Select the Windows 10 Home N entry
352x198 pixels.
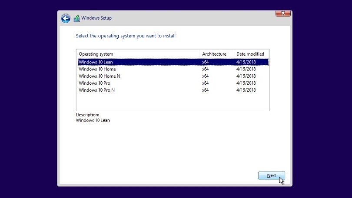pyautogui.click(x=99, y=76)
